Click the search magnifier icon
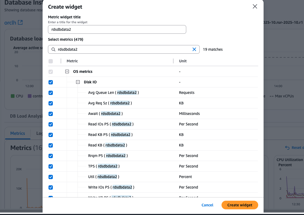 coord(53,49)
